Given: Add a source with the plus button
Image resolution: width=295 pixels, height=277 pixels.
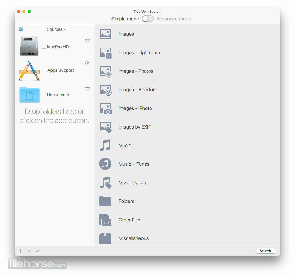Looking at the screenshot, I should [x=20, y=251].
